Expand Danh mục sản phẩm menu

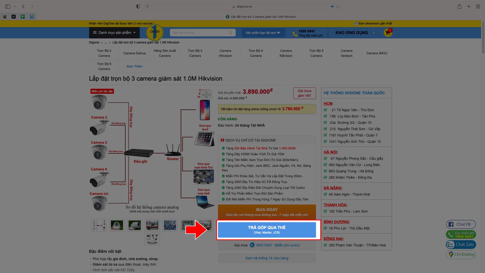tap(114, 33)
